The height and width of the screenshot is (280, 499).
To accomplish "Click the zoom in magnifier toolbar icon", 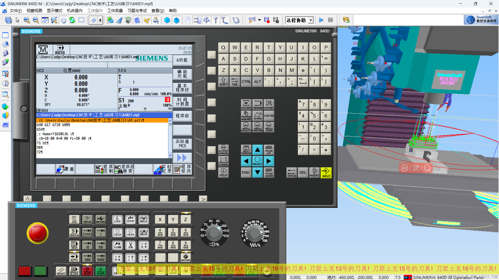I will tap(27, 20).
